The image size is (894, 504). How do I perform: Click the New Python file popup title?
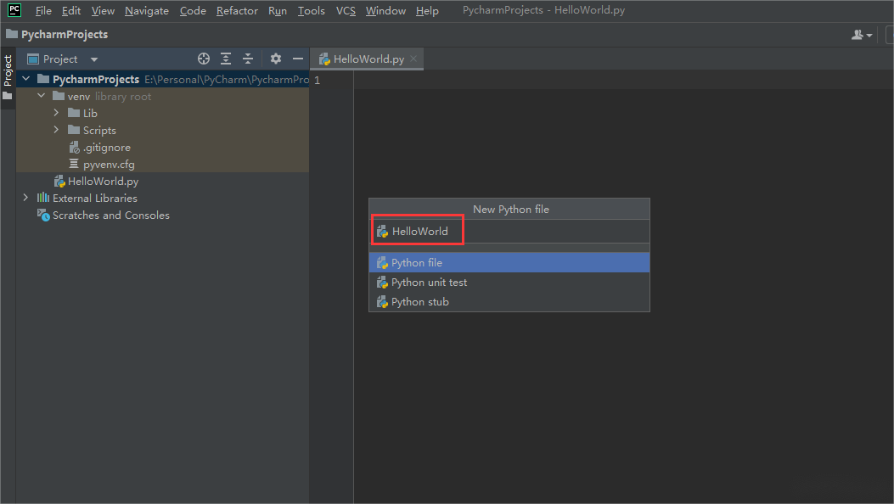point(511,209)
